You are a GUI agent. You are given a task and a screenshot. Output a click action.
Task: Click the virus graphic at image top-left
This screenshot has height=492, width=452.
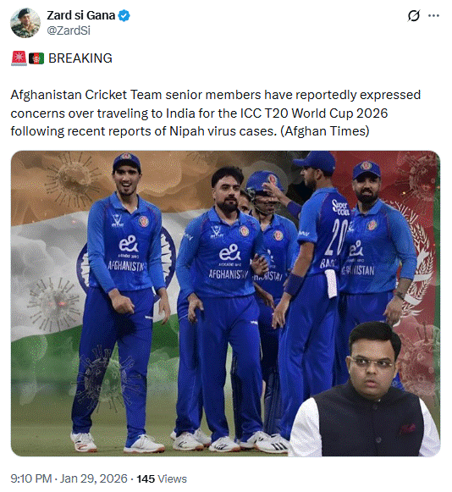pyautogui.click(x=73, y=179)
